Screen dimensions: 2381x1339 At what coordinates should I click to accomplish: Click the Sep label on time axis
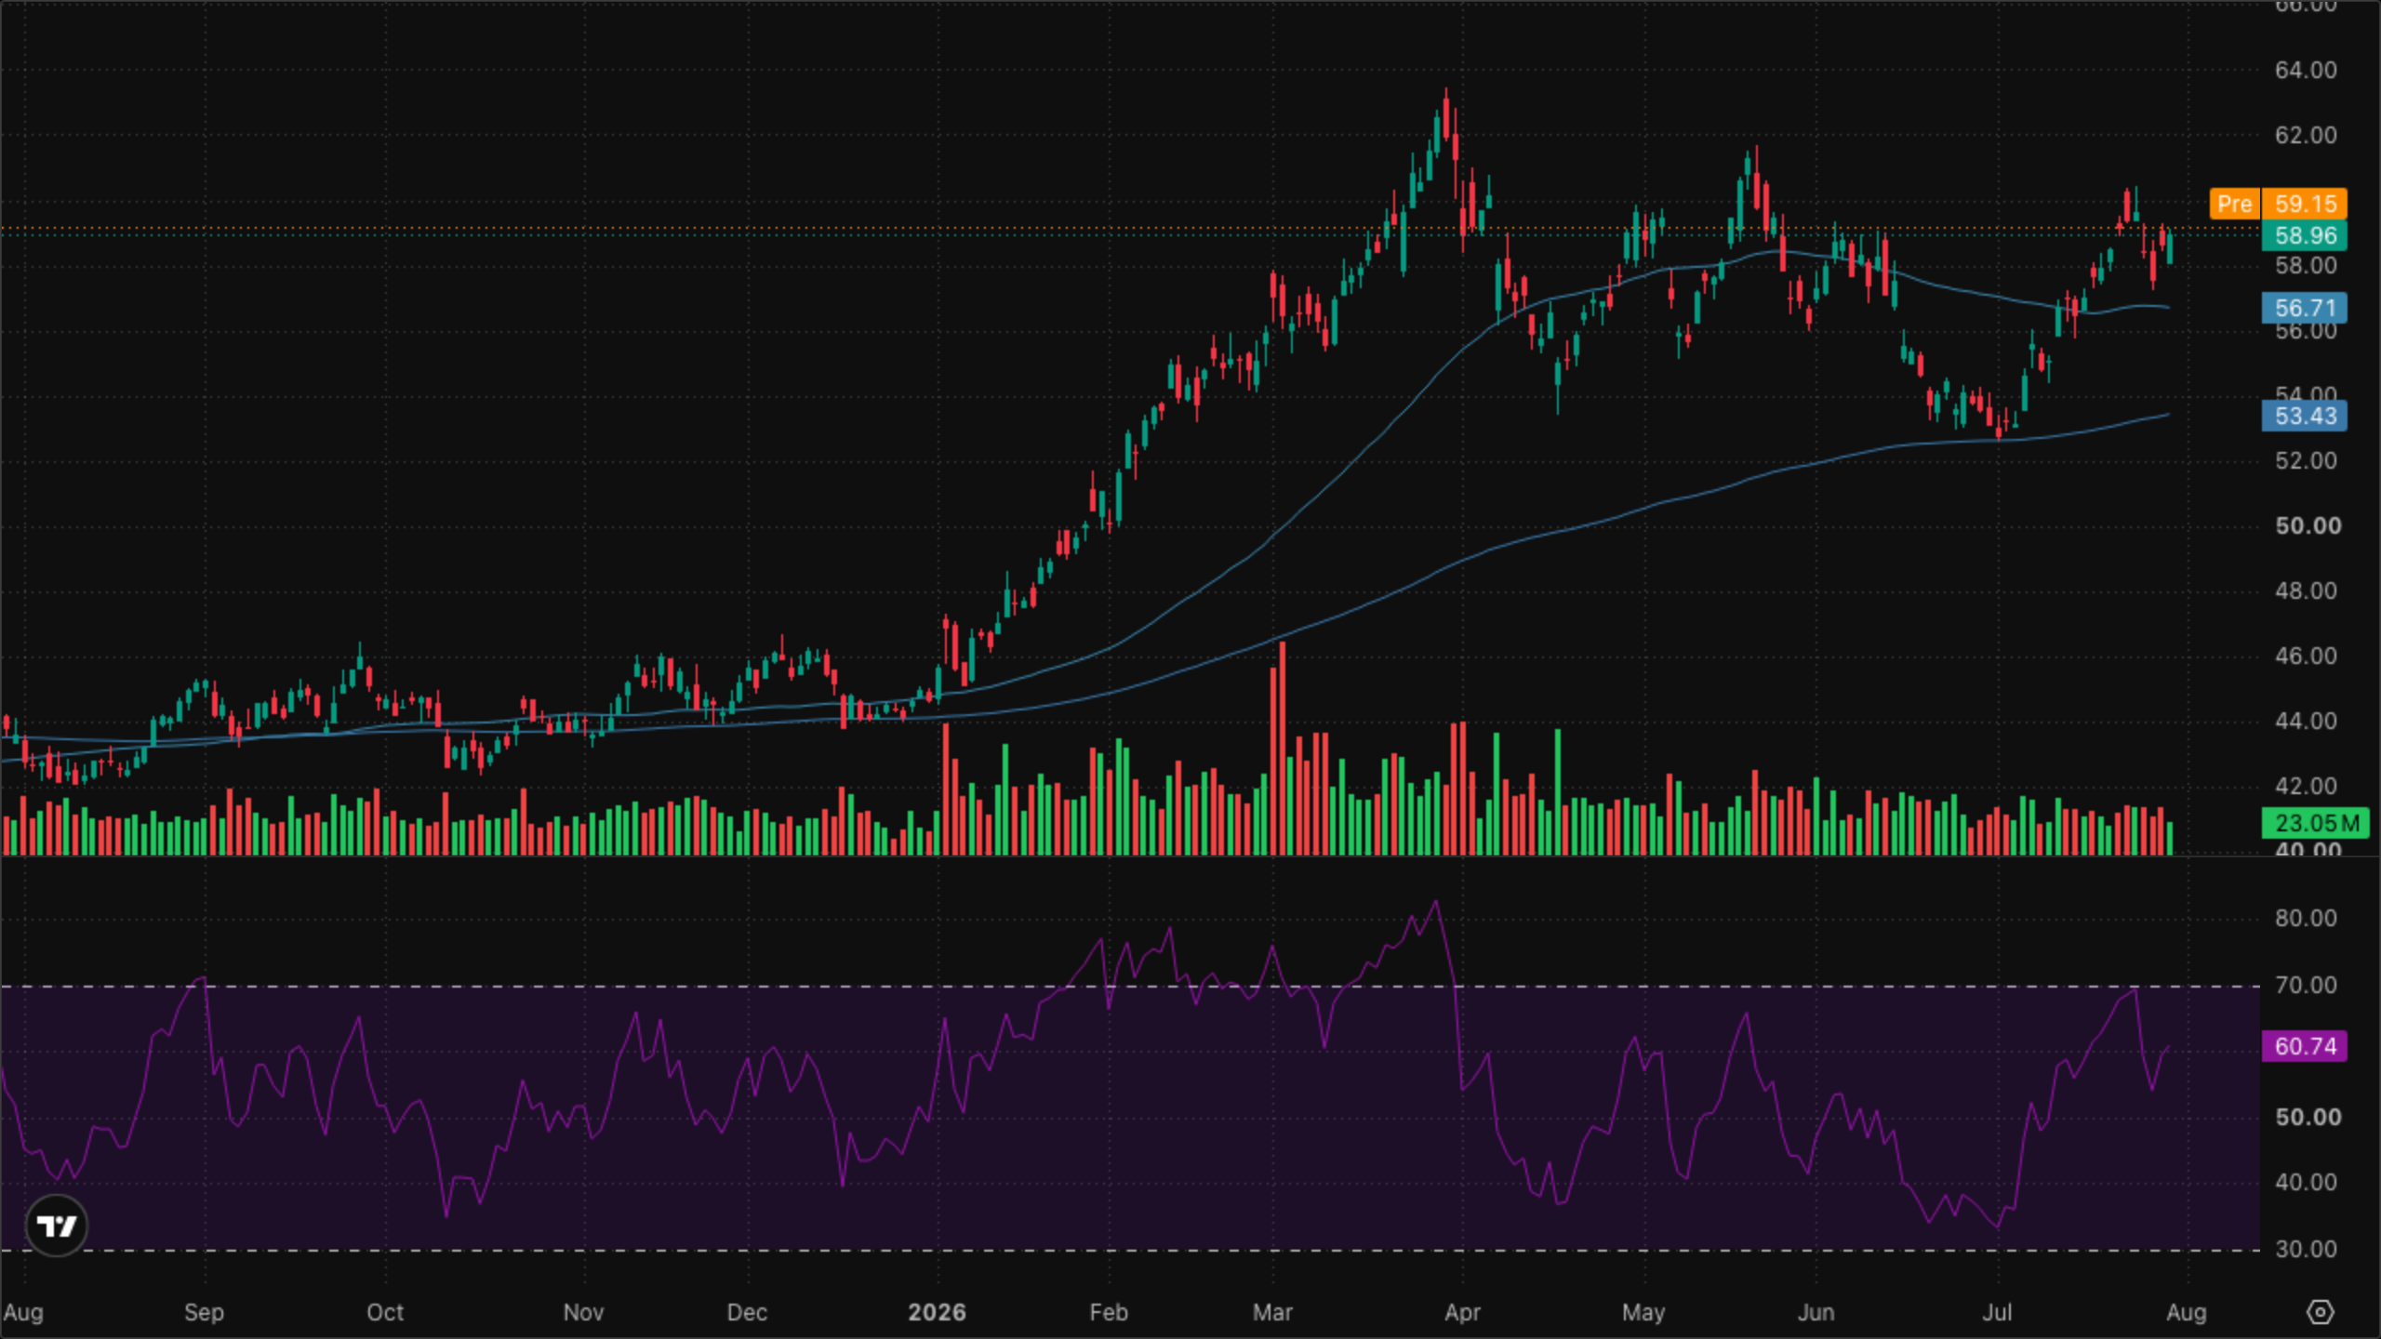coord(204,1312)
